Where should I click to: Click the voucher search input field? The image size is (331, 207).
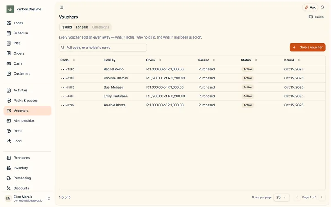[x=103, y=48]
